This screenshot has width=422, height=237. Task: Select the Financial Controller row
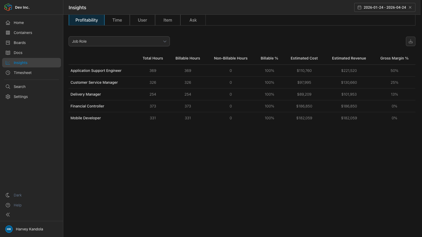(87, 106)
